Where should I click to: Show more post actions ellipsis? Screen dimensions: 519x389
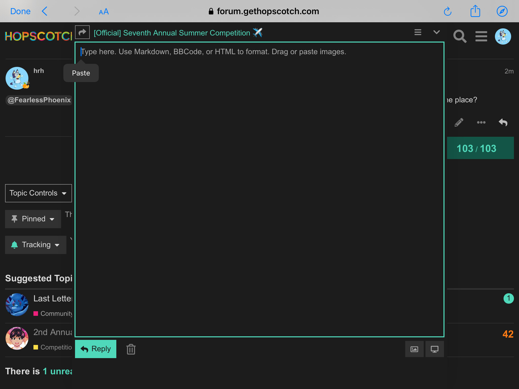pyautogui.click(x=481, y=123)
